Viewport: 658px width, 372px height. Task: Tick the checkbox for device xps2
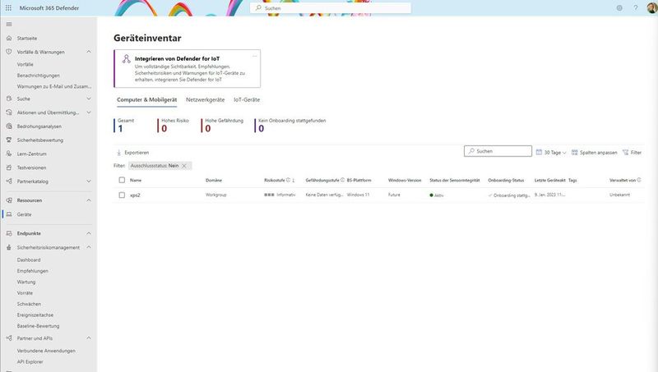pos(122,195)
